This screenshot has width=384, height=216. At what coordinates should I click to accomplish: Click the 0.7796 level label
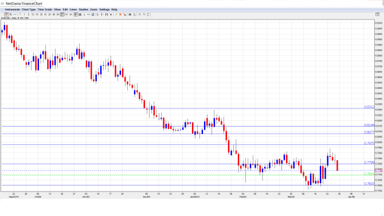tap(369, 162)
